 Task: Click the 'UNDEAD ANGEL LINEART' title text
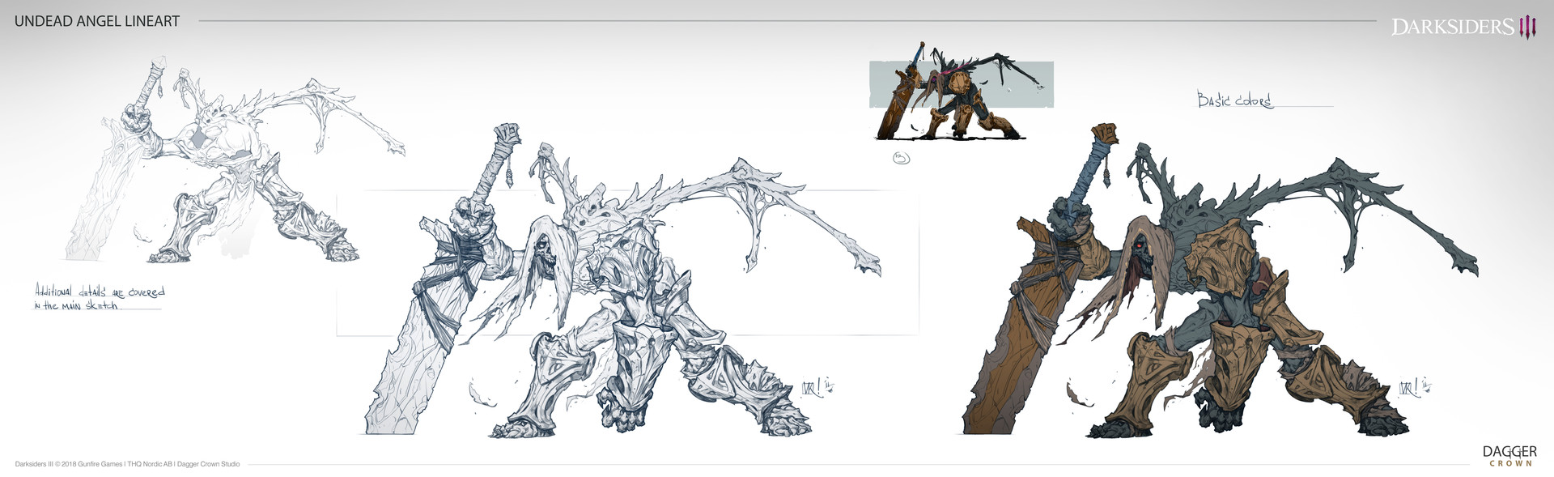click(97, 21)
